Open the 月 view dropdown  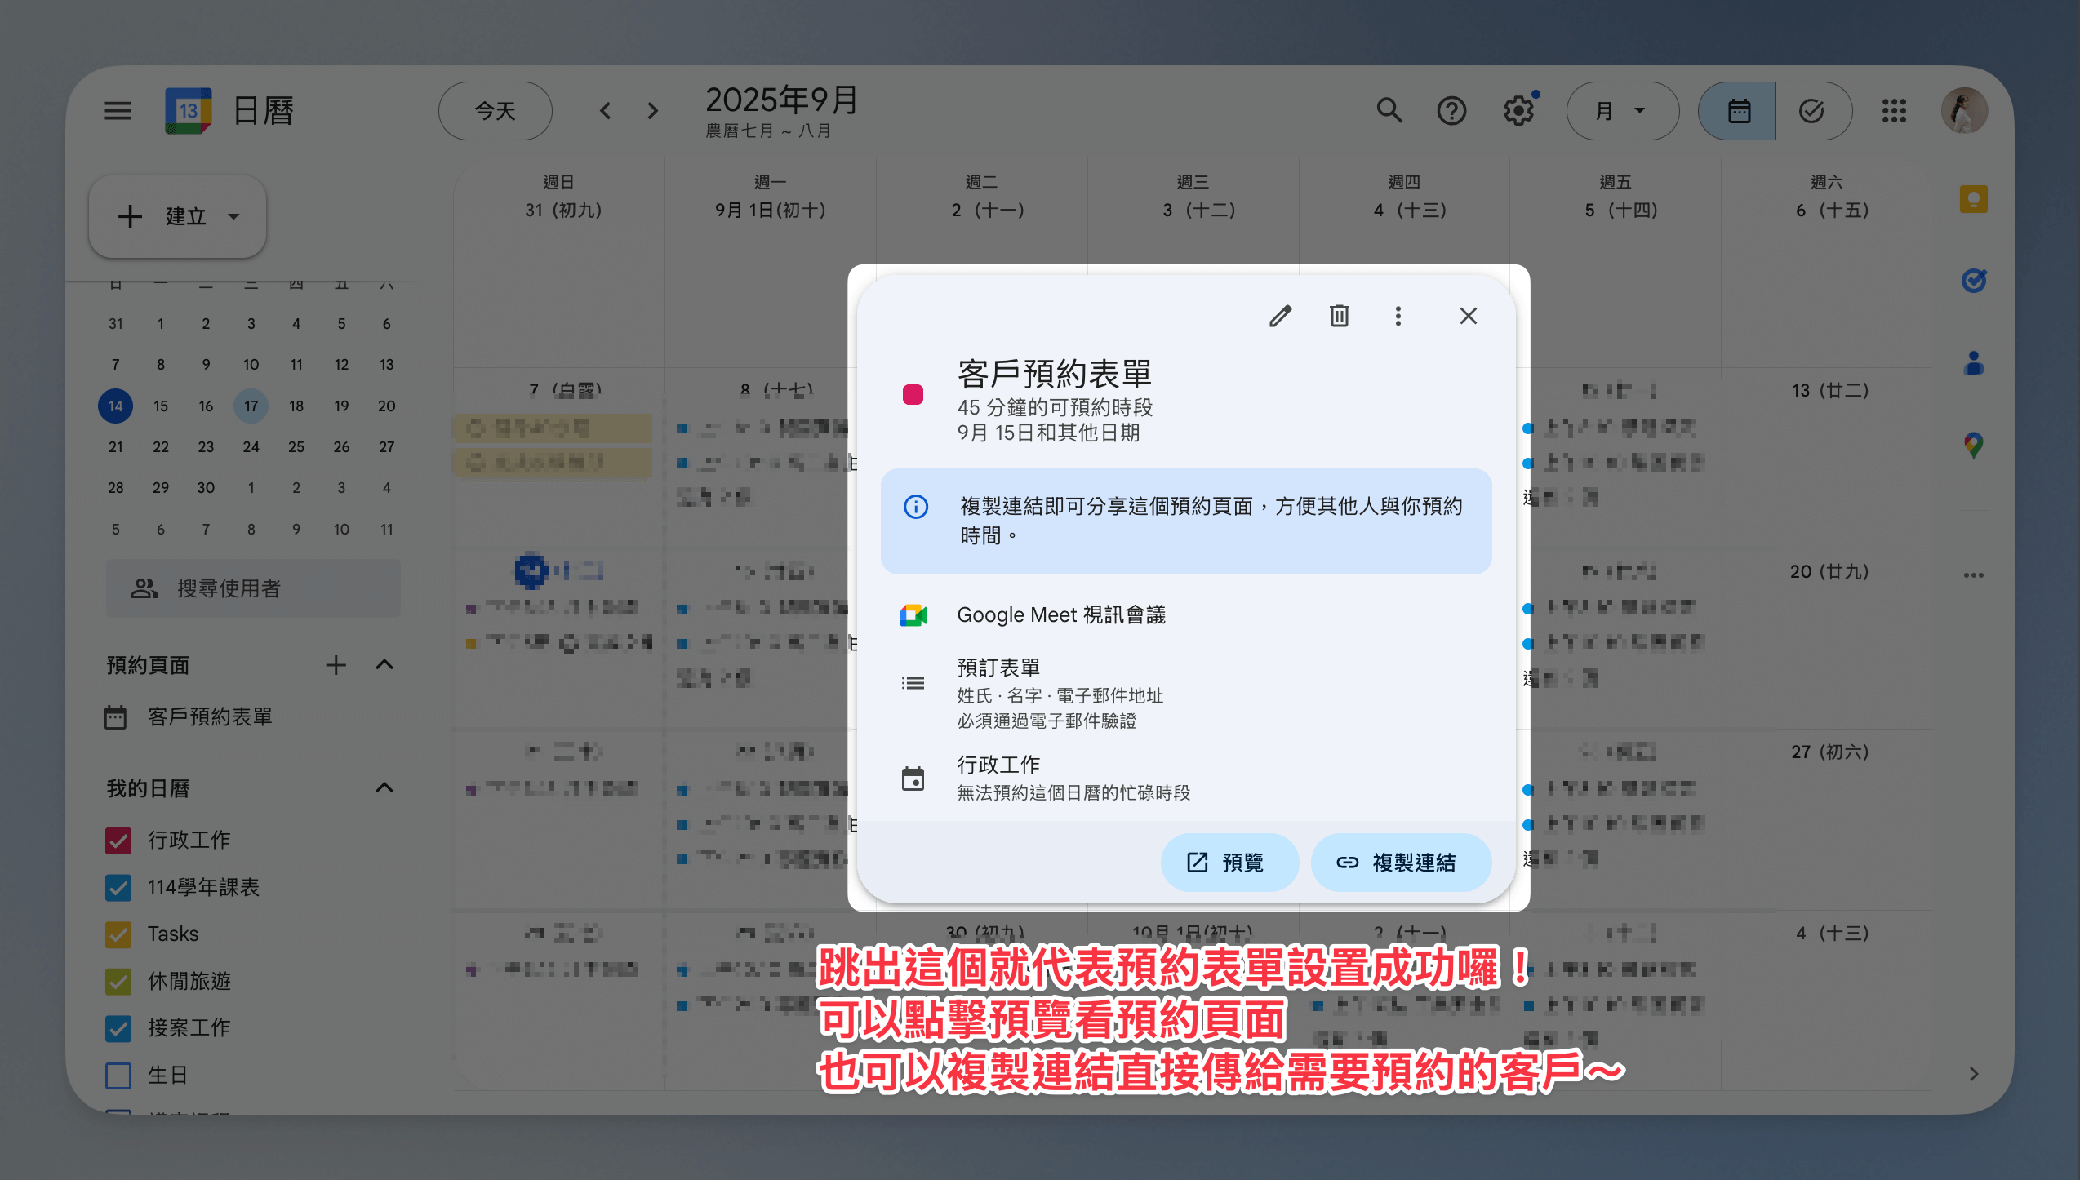pos(1622,111)
